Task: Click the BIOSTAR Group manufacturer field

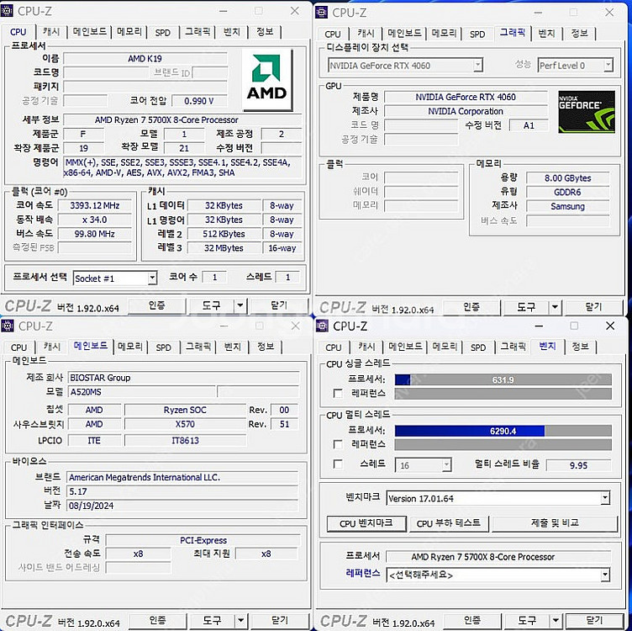Action: click(183, 378)
